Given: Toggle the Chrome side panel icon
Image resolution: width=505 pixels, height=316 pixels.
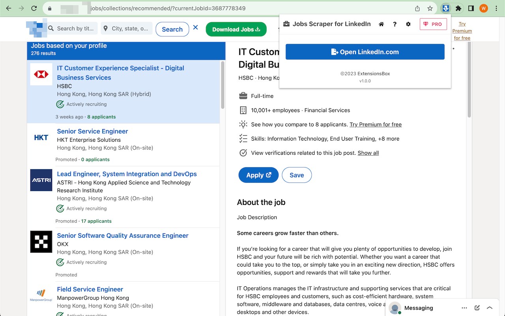Looking at the screenshot, I should (471, 8).
